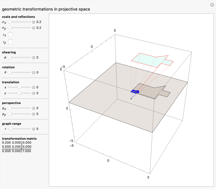Click the perspective px slider
216x189 pixels.
(x=19, y=108)
